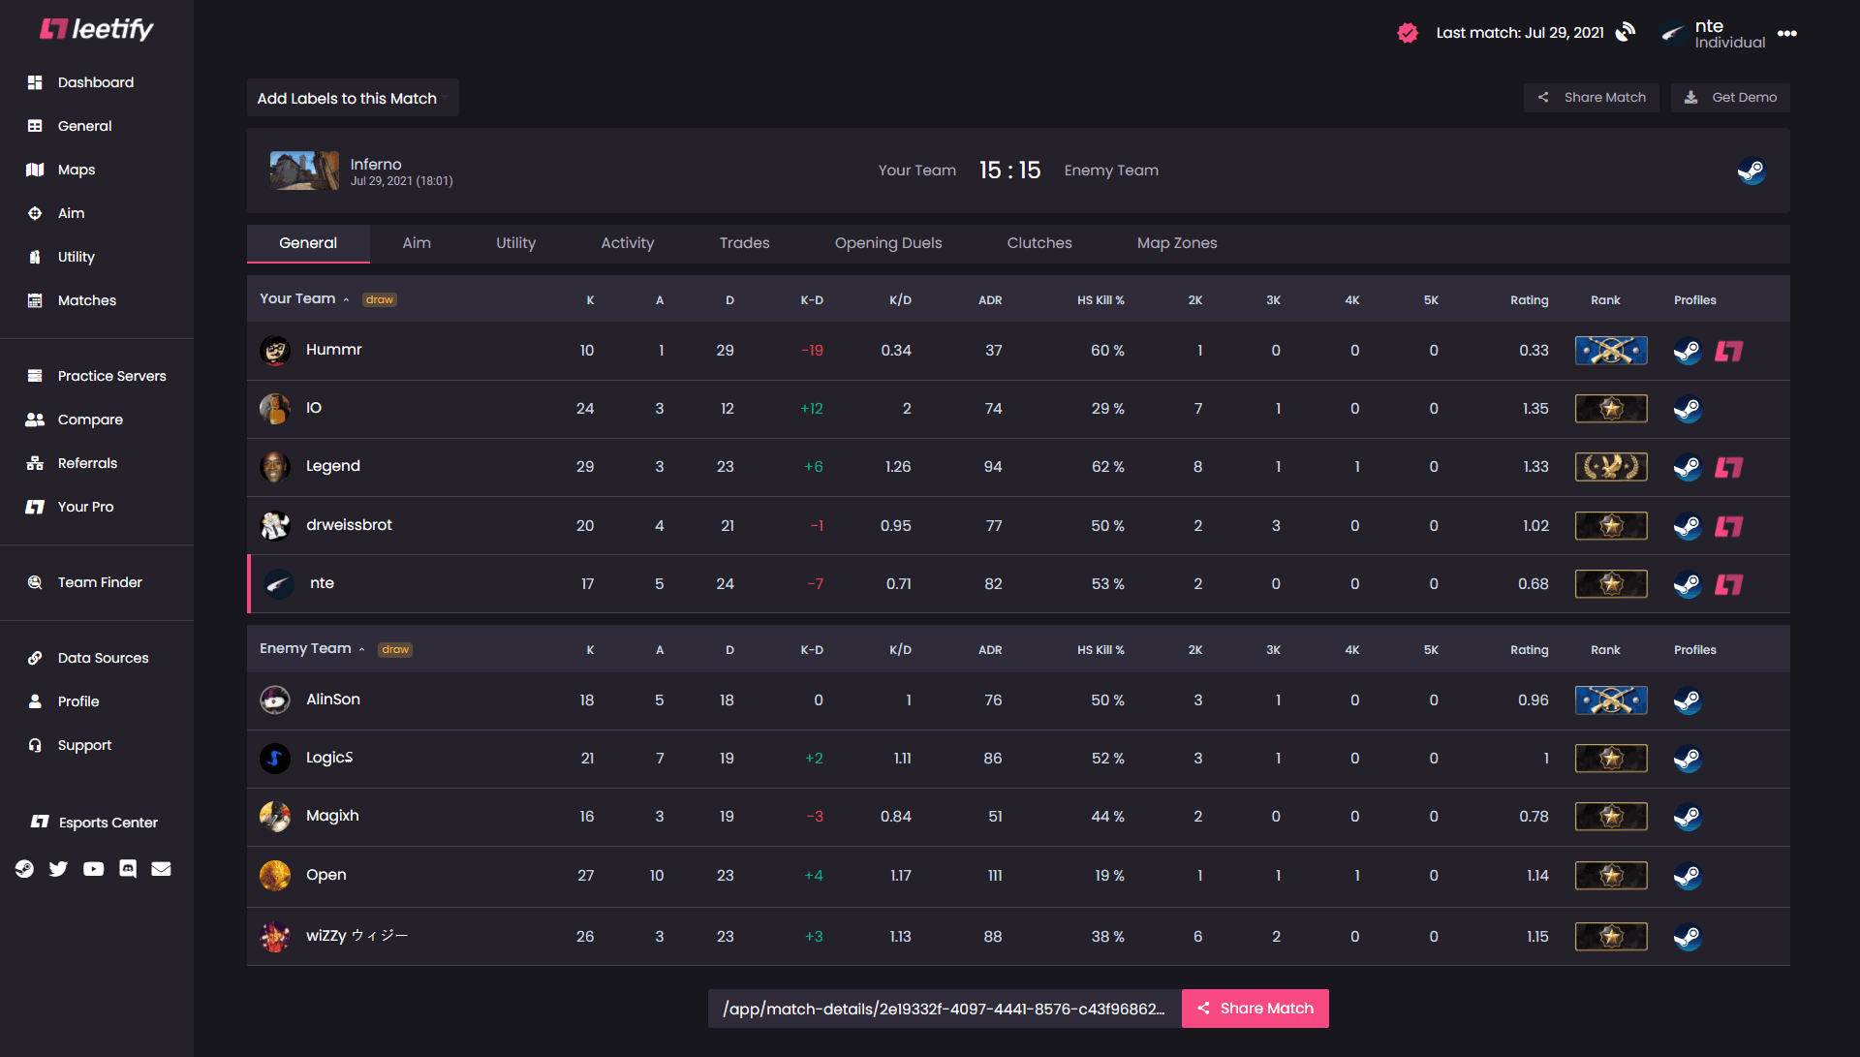The image size is (1860, 1057).
Task: Collapse the Your Team table
Action: pyautogui.click(x=304, y=298)
